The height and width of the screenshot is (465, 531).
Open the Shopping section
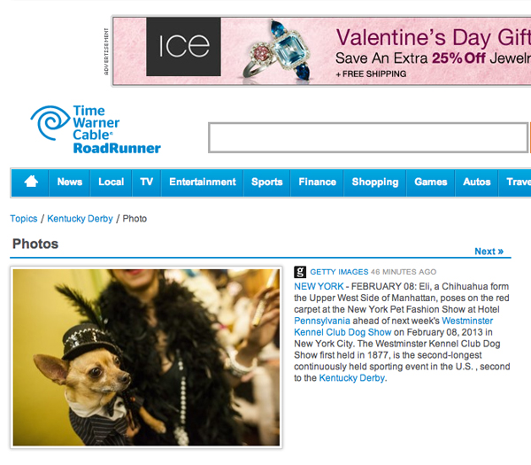click(375, 182)
